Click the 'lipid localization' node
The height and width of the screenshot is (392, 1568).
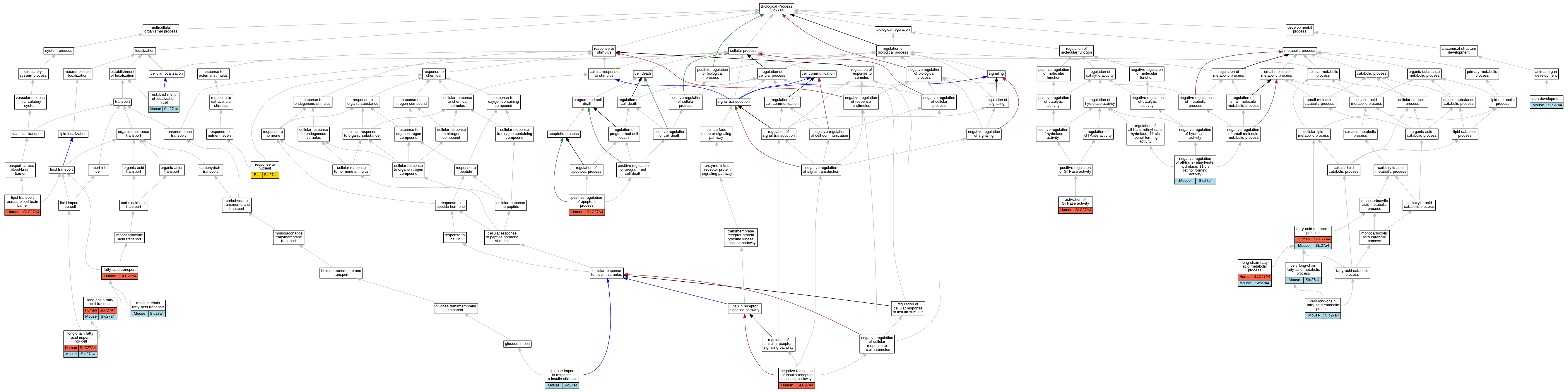[73, 134]
